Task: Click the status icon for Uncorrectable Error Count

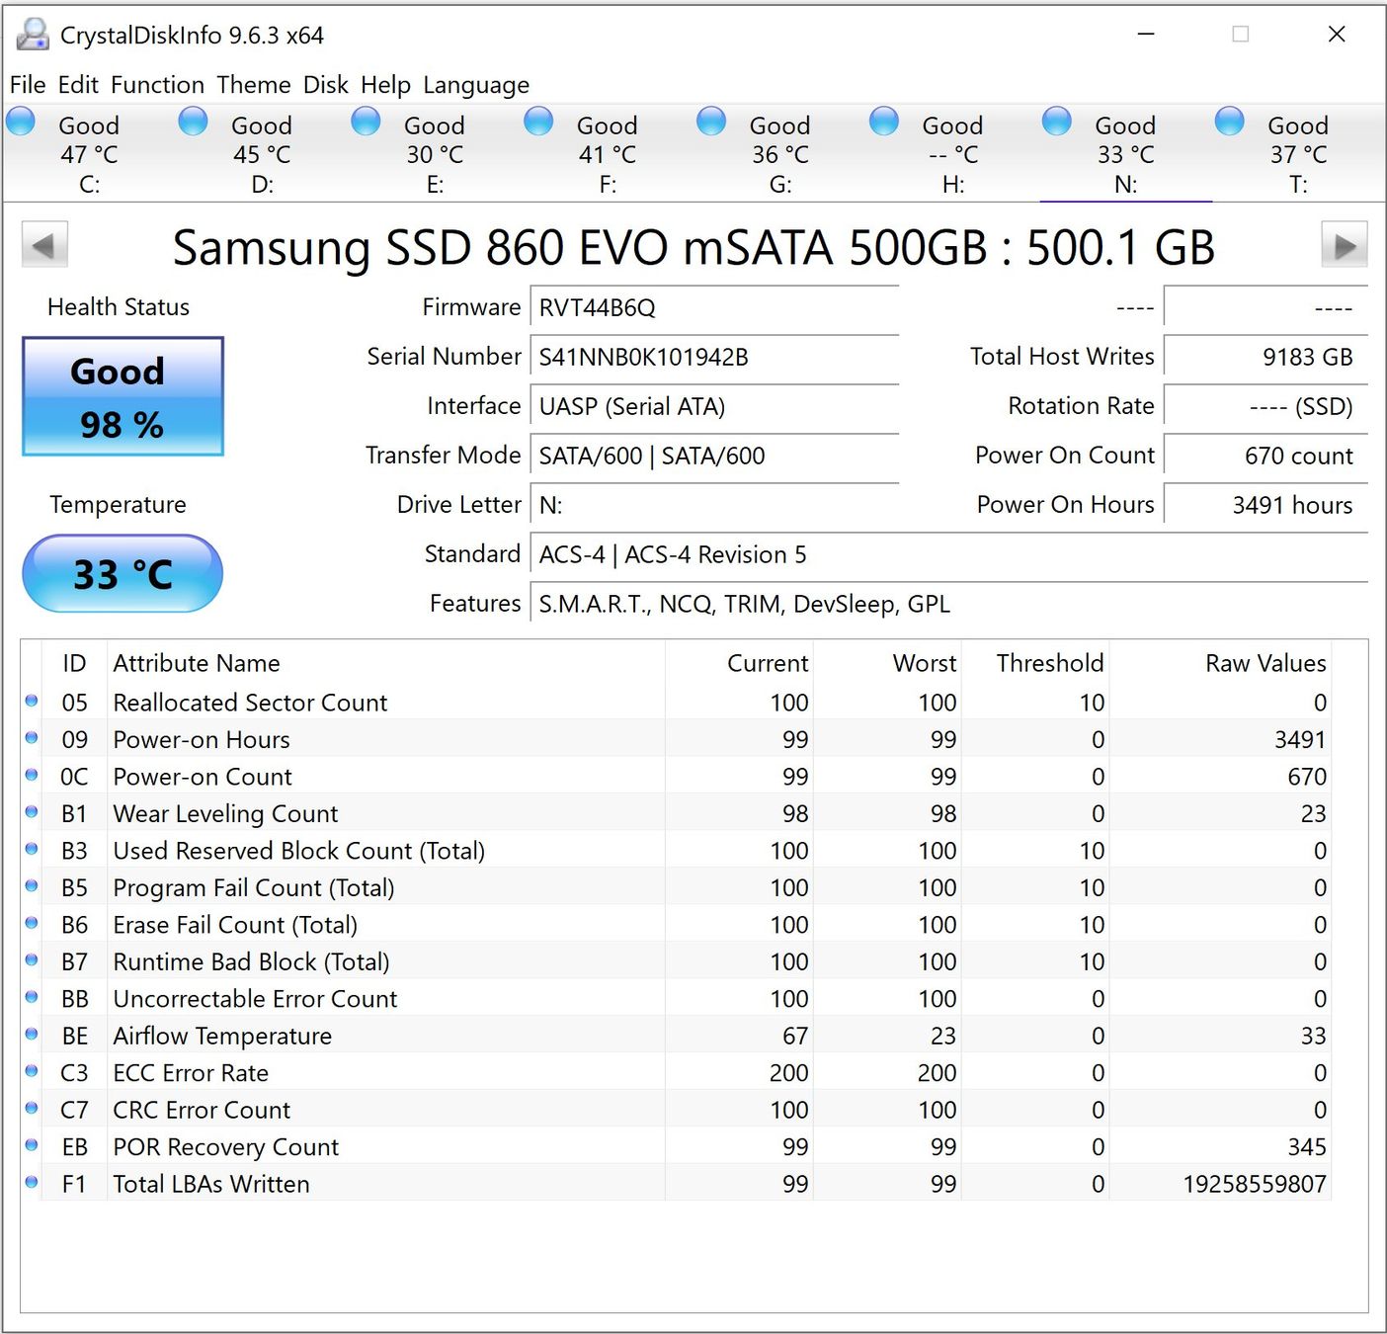Action: pos(32,998)
